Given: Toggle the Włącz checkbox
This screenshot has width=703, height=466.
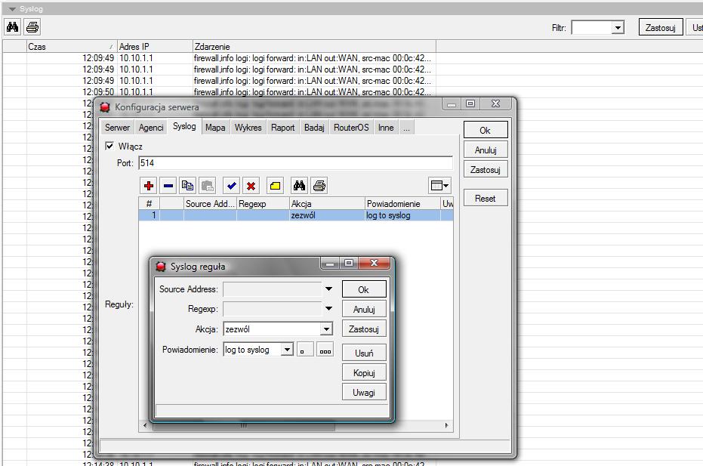Looking at the screenshot, I should [x=109, y=146].
